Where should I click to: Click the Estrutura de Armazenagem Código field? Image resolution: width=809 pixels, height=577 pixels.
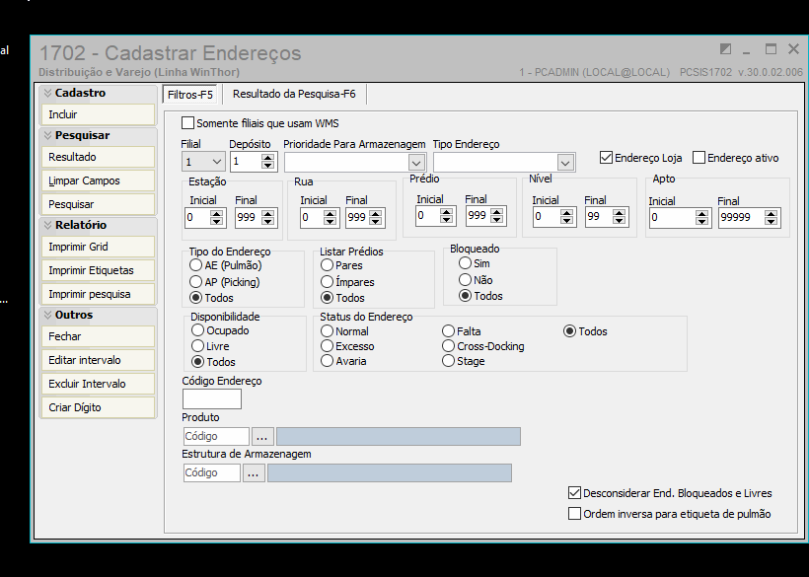[211, 472]
